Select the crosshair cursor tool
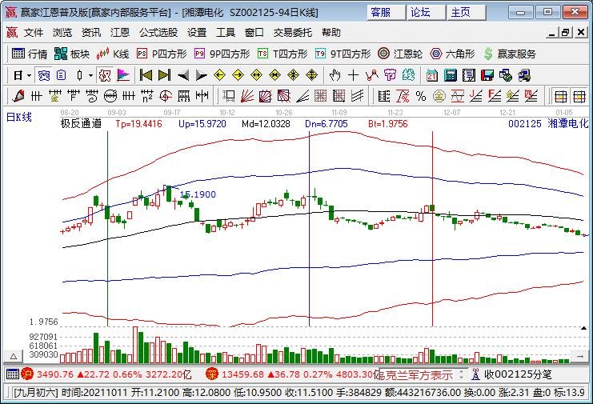 353,75
